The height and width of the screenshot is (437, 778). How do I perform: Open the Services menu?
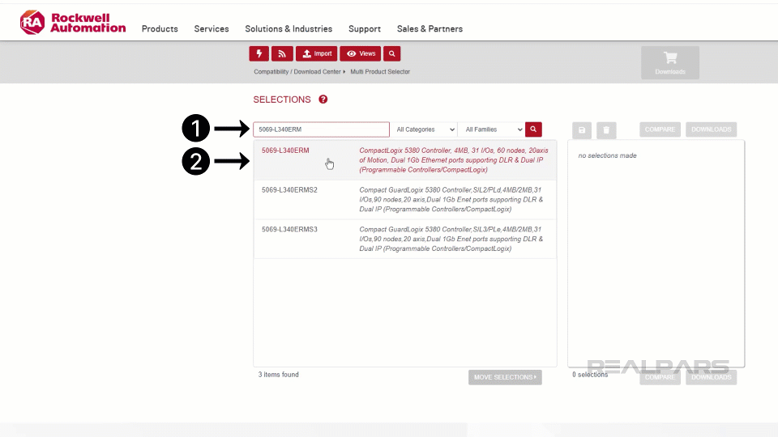pos(212,29)
